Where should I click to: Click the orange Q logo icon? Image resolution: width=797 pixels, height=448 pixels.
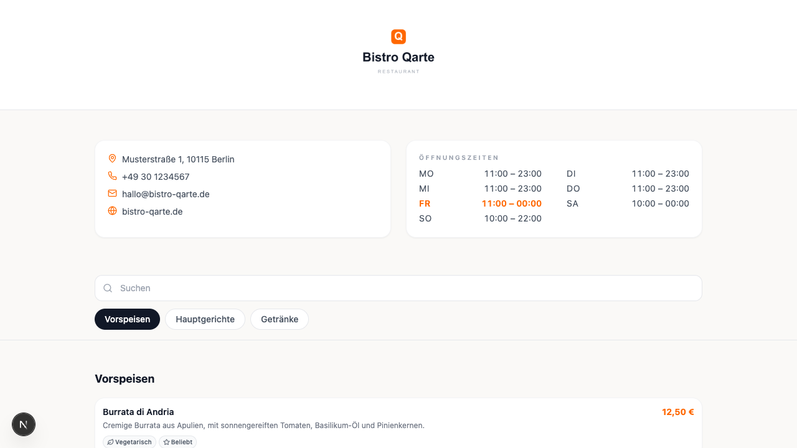pos(398,37)
